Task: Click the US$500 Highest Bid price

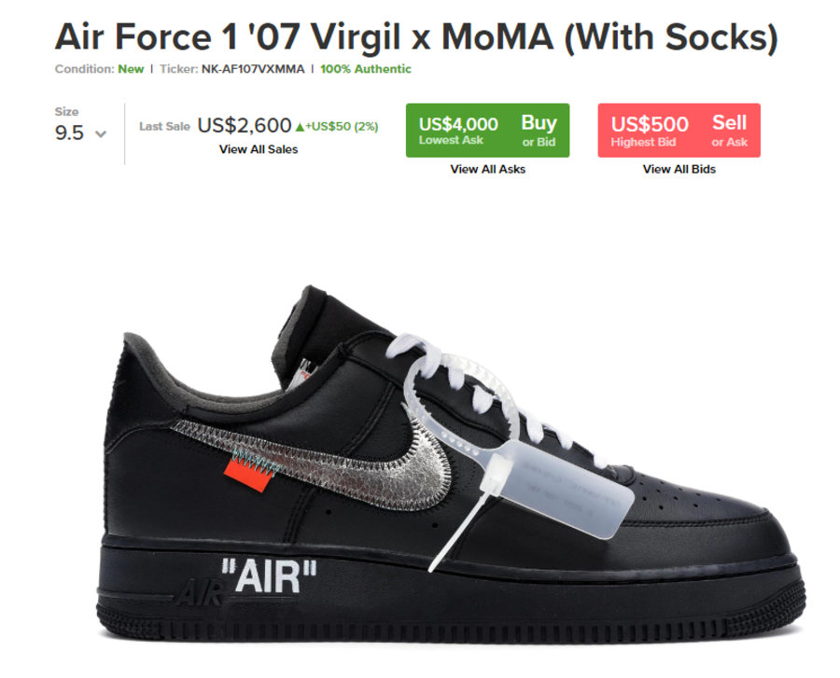Action: click(650, 124)
